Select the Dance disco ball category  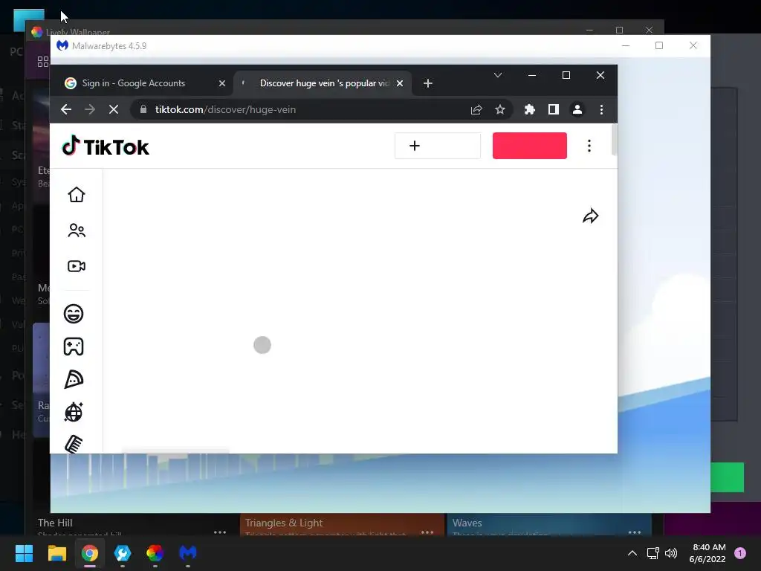74,412
